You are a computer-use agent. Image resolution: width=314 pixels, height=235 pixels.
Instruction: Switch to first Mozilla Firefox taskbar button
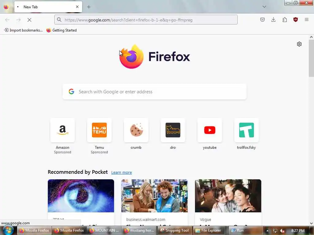click(34, 230)
